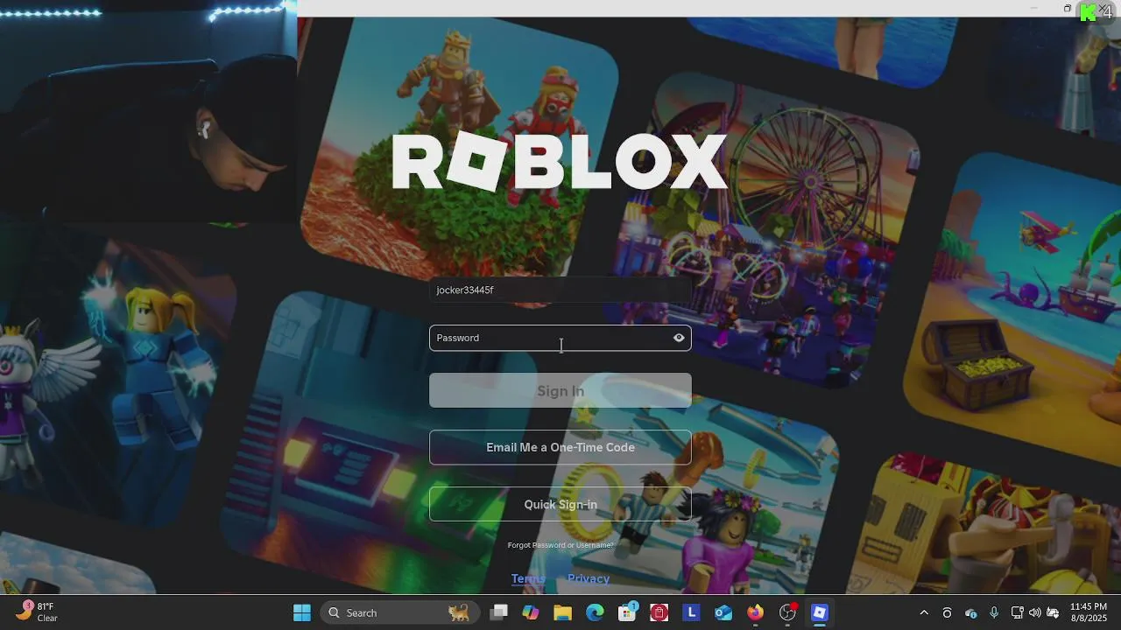Open the blue L app icon
The width and height of the screenshot is (1121, 630).
[x=691, y=612]
